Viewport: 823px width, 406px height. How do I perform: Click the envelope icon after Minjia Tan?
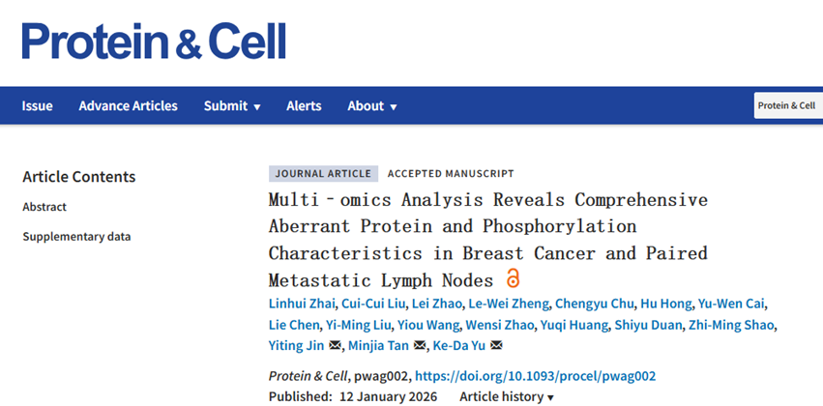point(420,346)
